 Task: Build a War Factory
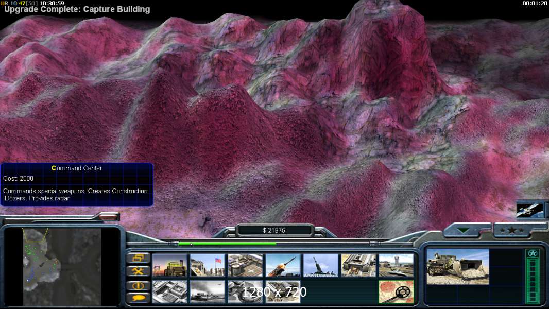358,265
